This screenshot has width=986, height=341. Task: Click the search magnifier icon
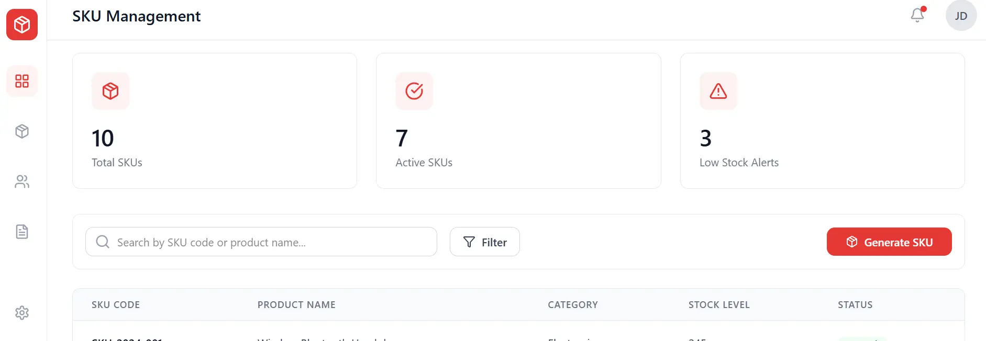point(103,242)
